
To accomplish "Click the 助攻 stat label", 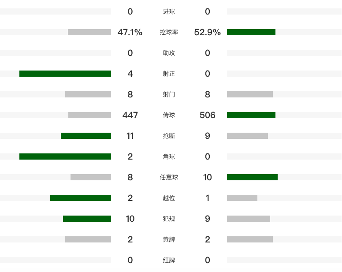I will 169,53.
